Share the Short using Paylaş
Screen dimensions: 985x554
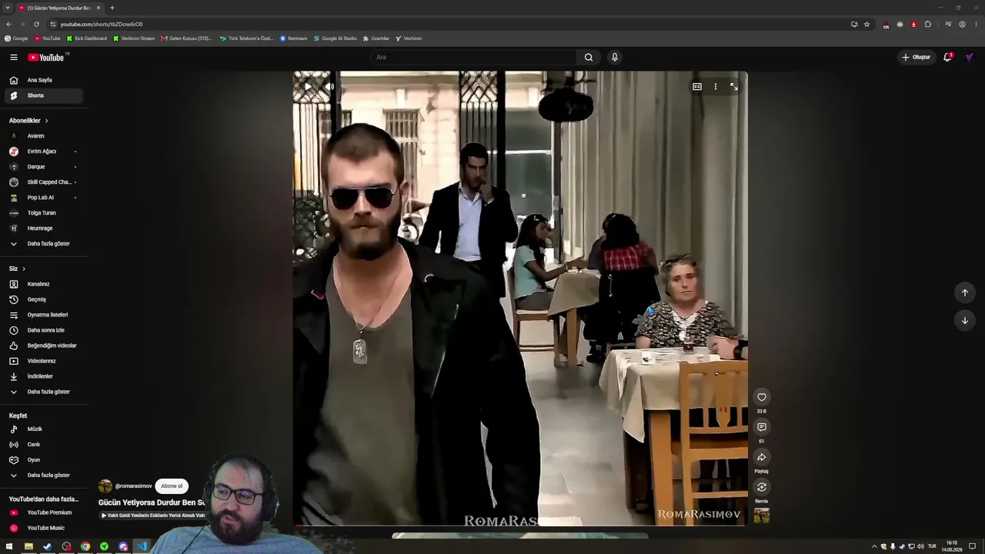point(762,457)
